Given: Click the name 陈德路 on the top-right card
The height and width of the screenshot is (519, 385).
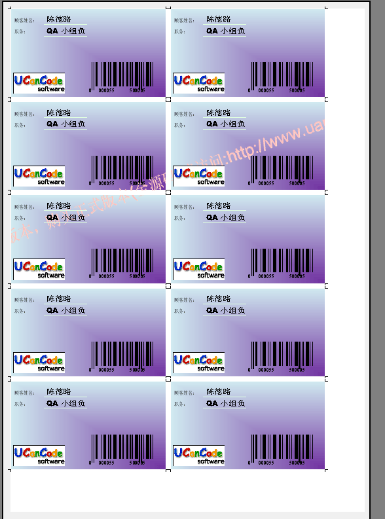Looking at the screenshot, I should 219,19.
